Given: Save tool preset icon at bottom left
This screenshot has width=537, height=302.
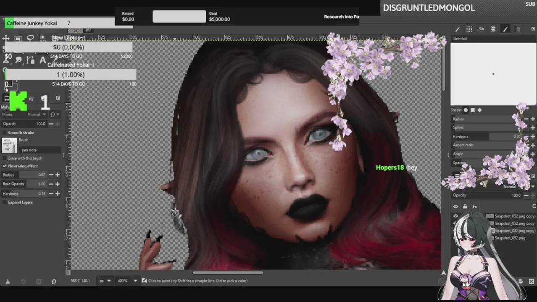Looking at the screenshot, I should coord(8,281).
